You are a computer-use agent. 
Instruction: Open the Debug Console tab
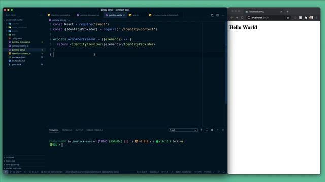coord(94,130)
